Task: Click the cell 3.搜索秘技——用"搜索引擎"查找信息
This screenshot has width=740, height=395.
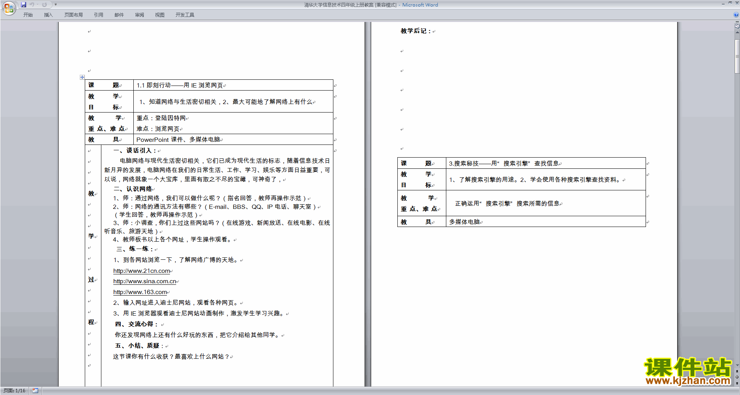Action: 504,163
